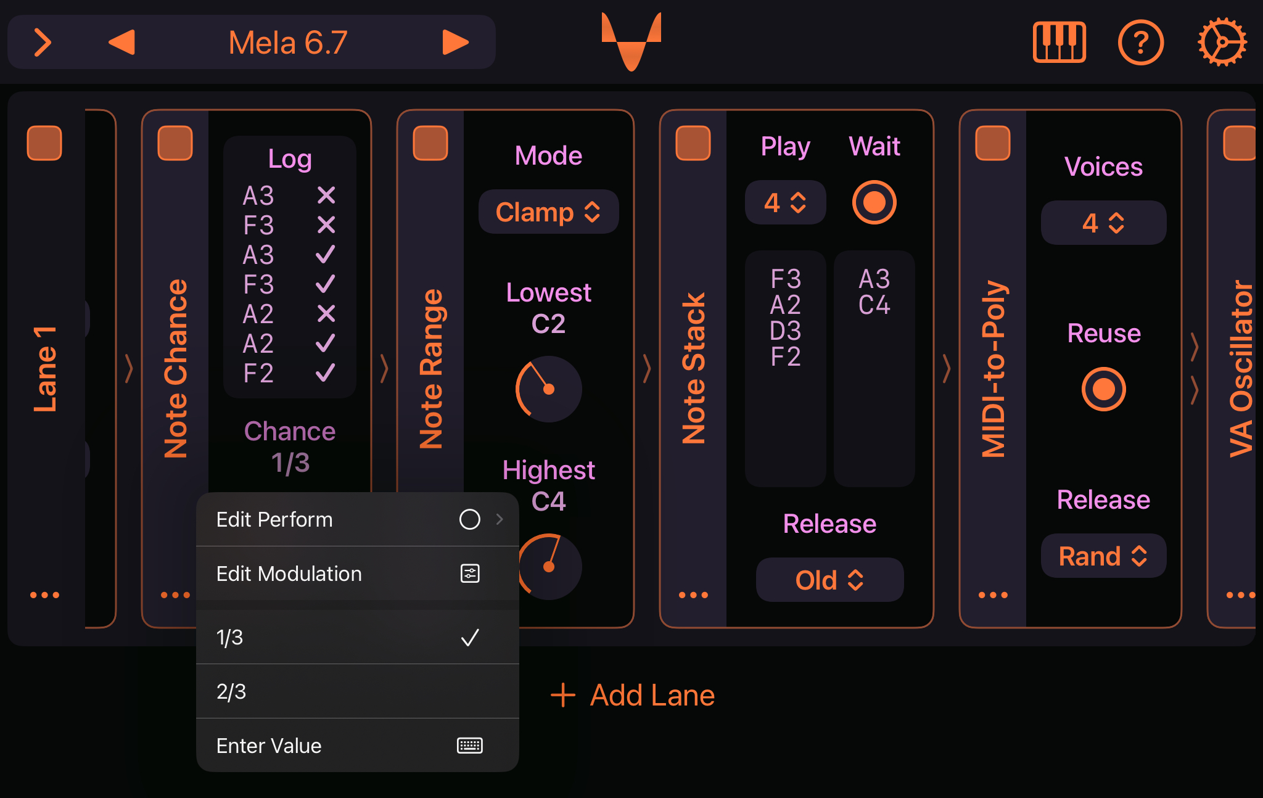Open the Voices count dropdown

click(x=1103, y=223)
